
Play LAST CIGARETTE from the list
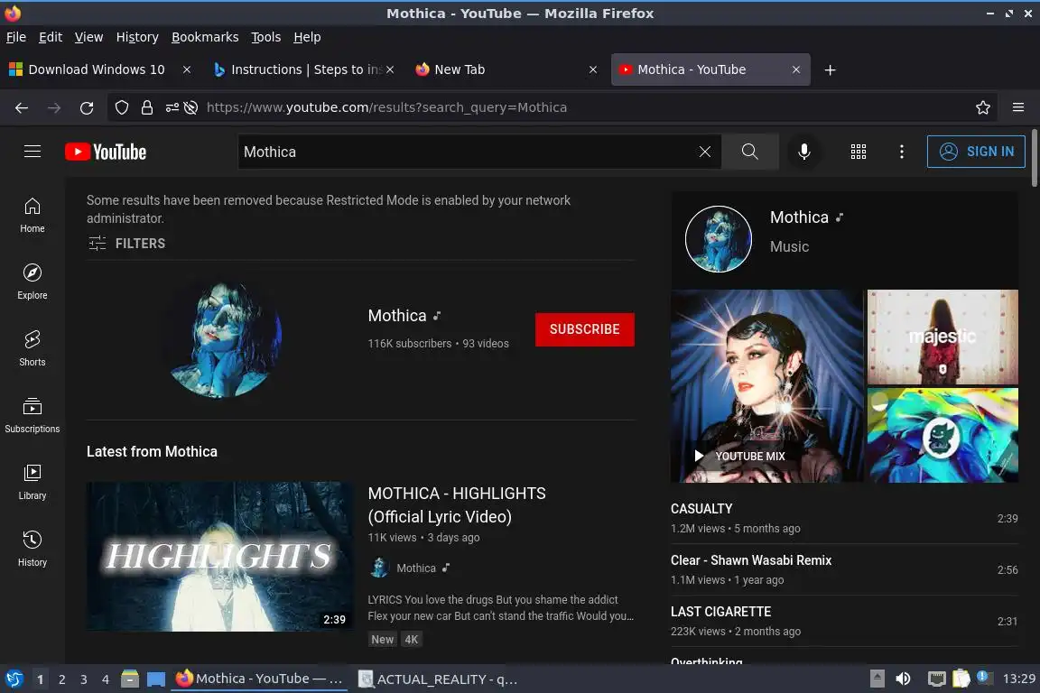click(x=844, y=622)
